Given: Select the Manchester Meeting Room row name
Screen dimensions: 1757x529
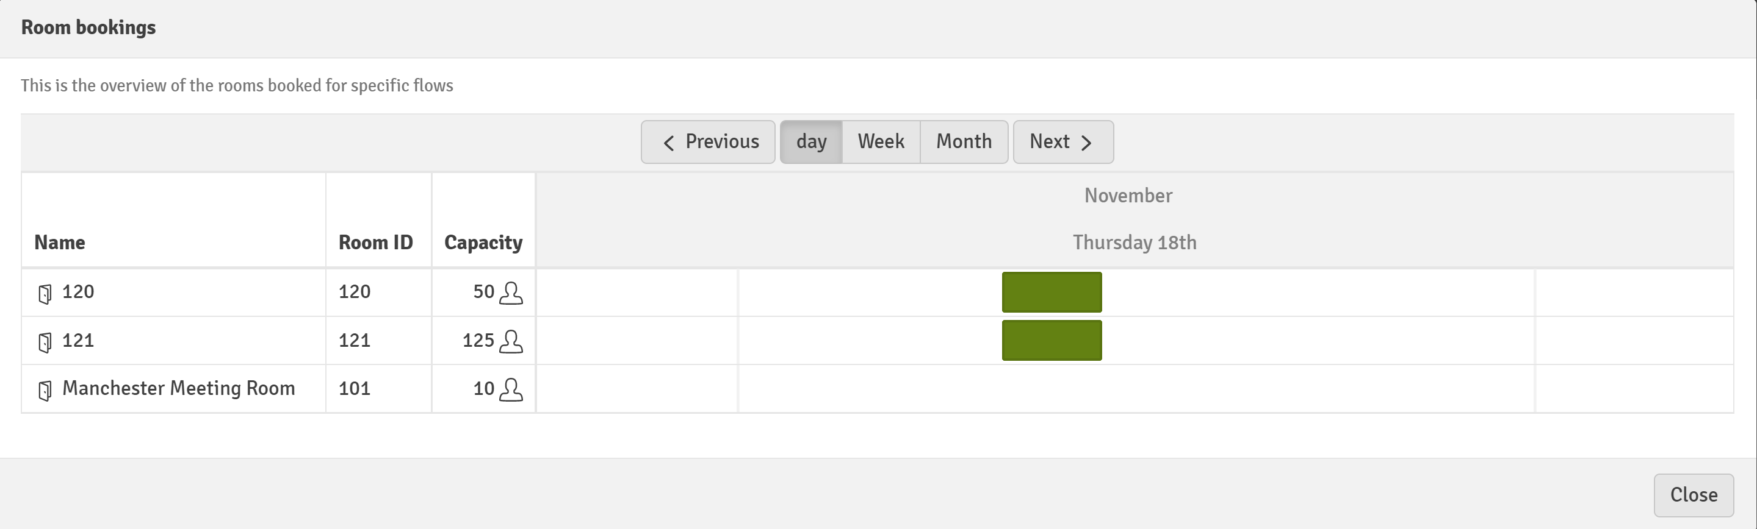Looking at the screenshot, I should coord(179,388).
